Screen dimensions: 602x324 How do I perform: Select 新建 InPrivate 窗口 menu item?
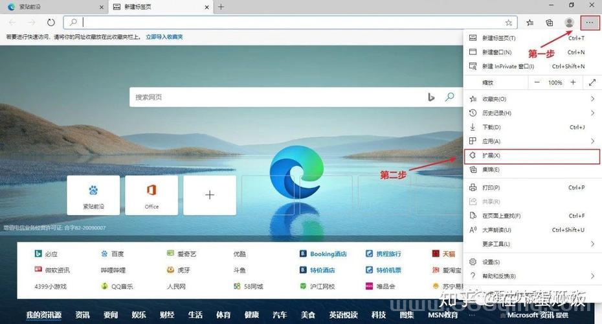point(531,66)
